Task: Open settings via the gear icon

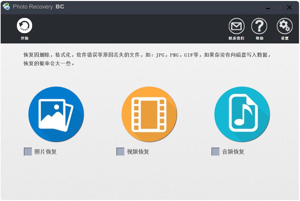Action: point(285,26)
